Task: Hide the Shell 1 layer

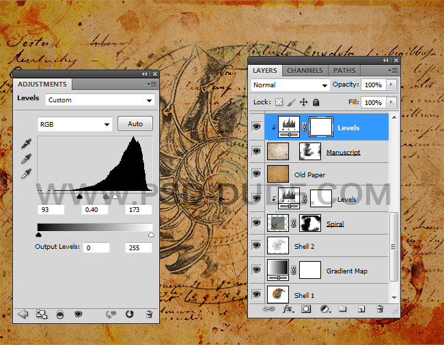Action: [256, 295]
